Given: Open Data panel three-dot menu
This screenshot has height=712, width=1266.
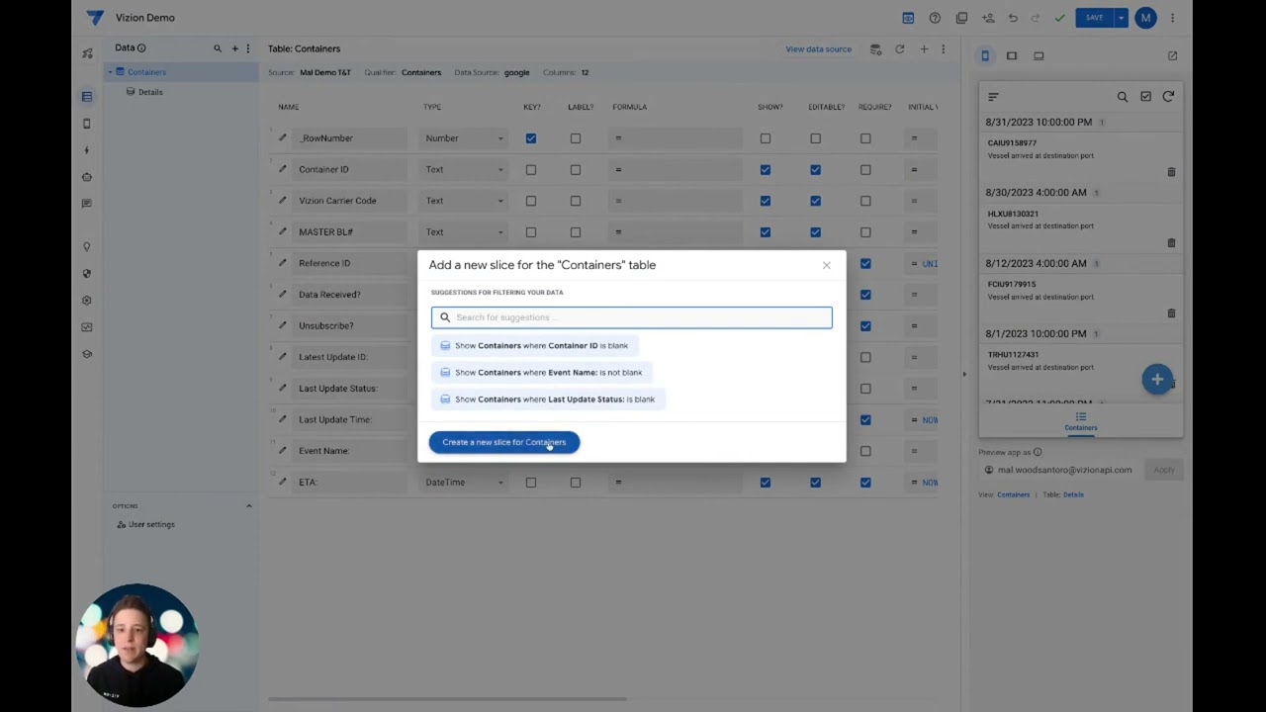Looking at the screenshot, I should [247, 48].
